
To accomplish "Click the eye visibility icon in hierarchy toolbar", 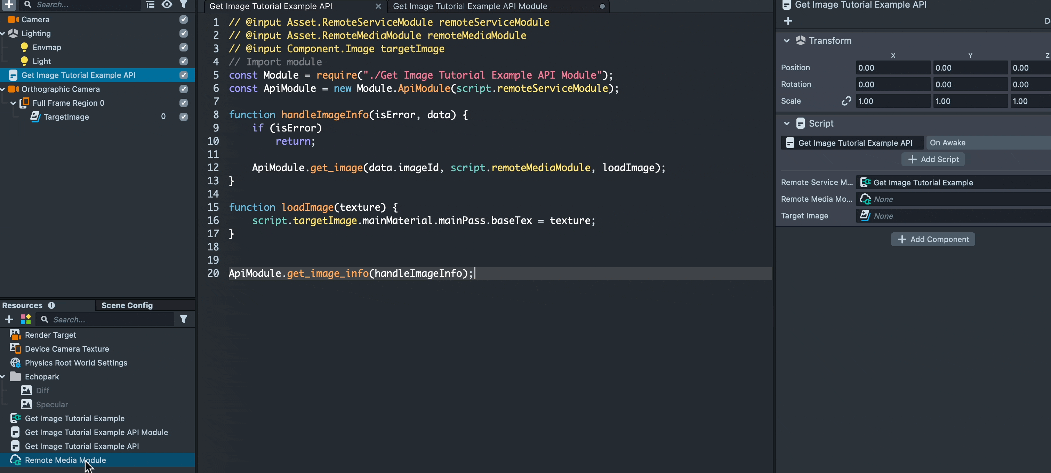I will (167, 4).
